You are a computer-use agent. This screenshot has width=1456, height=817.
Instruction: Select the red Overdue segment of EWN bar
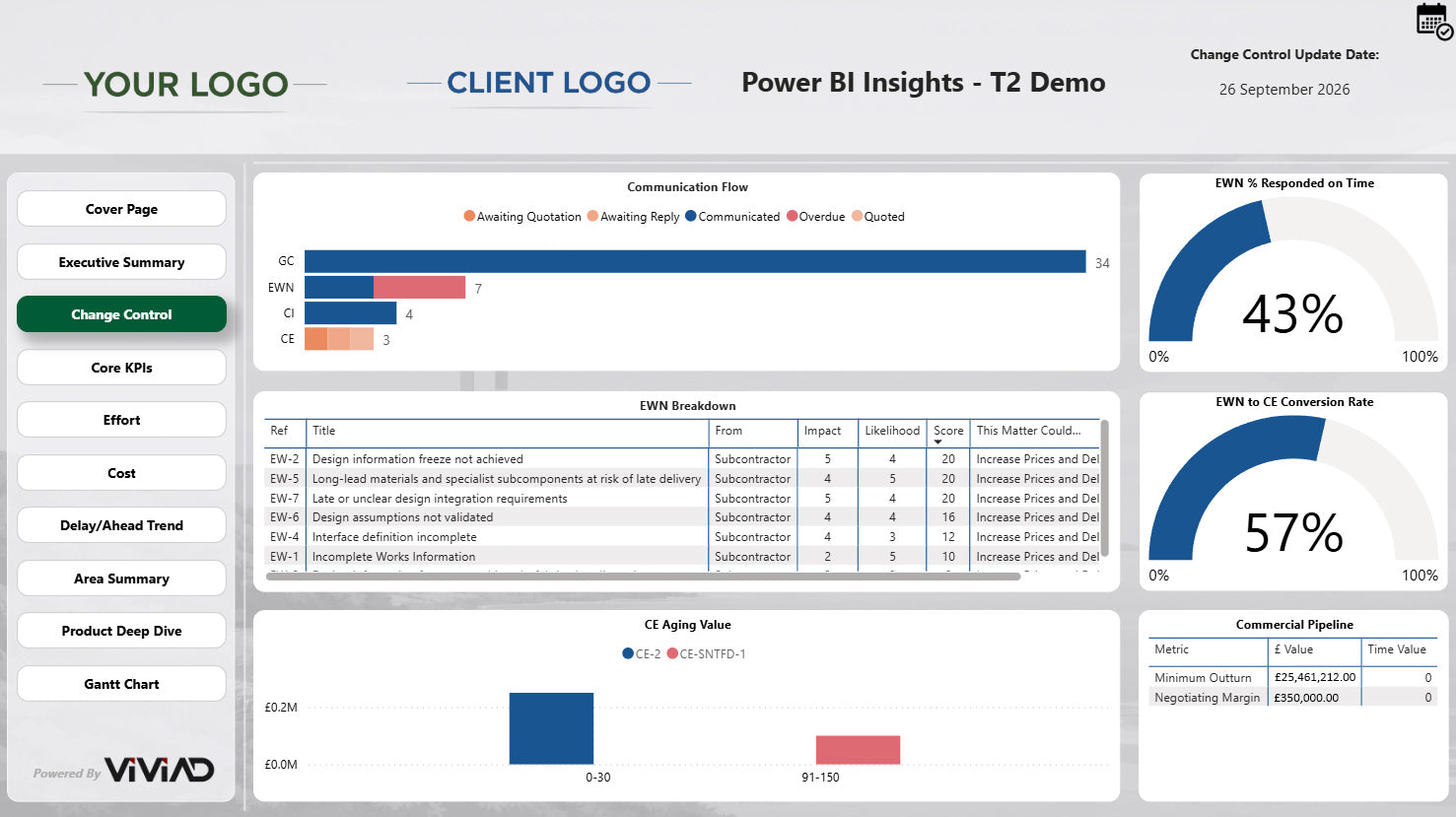click(419, 288)
